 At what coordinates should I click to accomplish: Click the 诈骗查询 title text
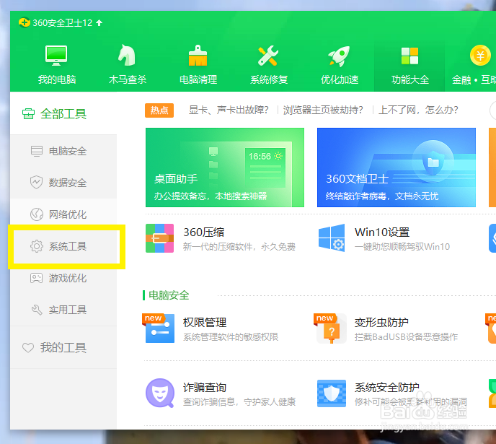[x=205, y=387]
